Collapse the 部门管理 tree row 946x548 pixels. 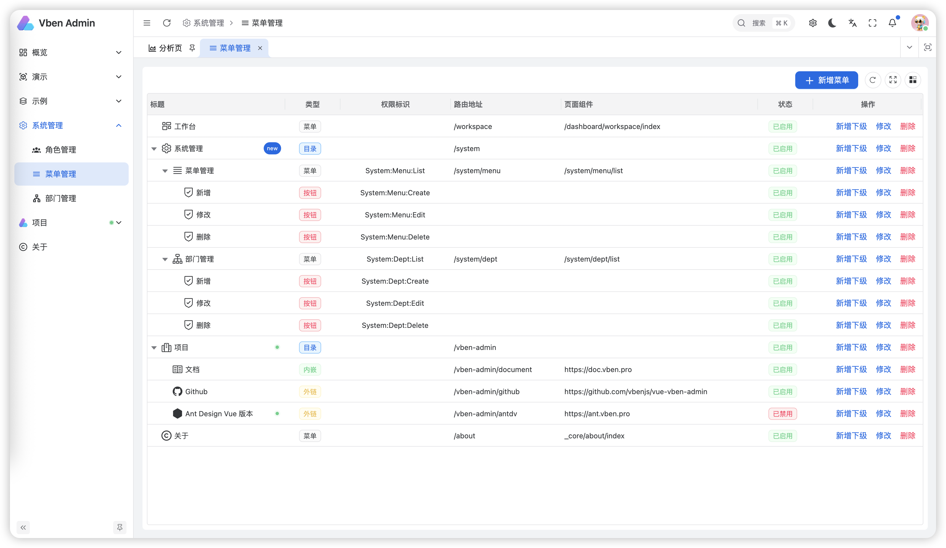[x=165, y=259]
